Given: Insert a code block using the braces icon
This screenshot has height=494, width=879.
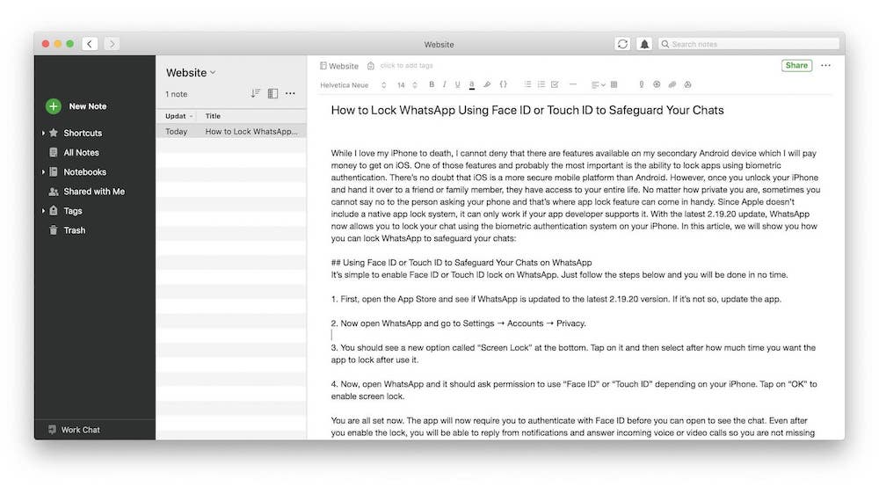Looking at the screenshot, I should pos(503,85).
